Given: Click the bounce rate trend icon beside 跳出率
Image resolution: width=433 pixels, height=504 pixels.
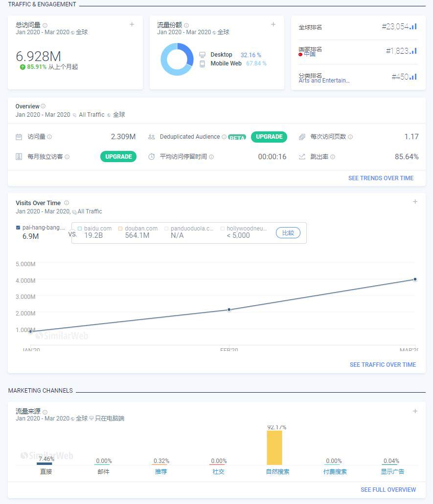Looking at the screenshot, I should pos(302,156).
